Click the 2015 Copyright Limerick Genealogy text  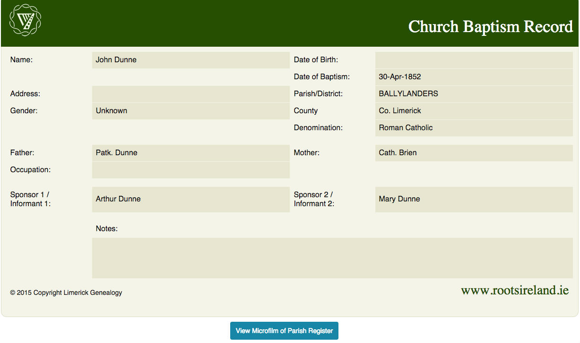pyautogui.click(x=66, y=293)
